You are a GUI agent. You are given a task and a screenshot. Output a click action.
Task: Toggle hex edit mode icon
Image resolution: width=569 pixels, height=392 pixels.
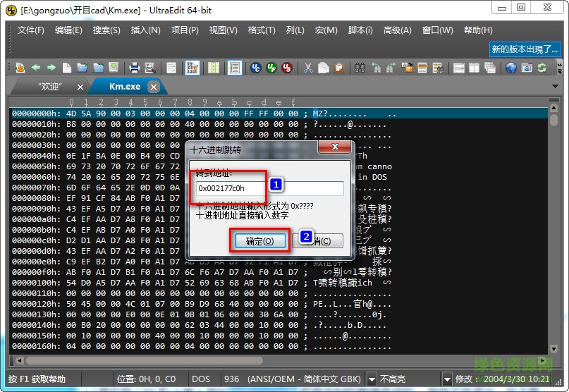[x=192, y=68]
